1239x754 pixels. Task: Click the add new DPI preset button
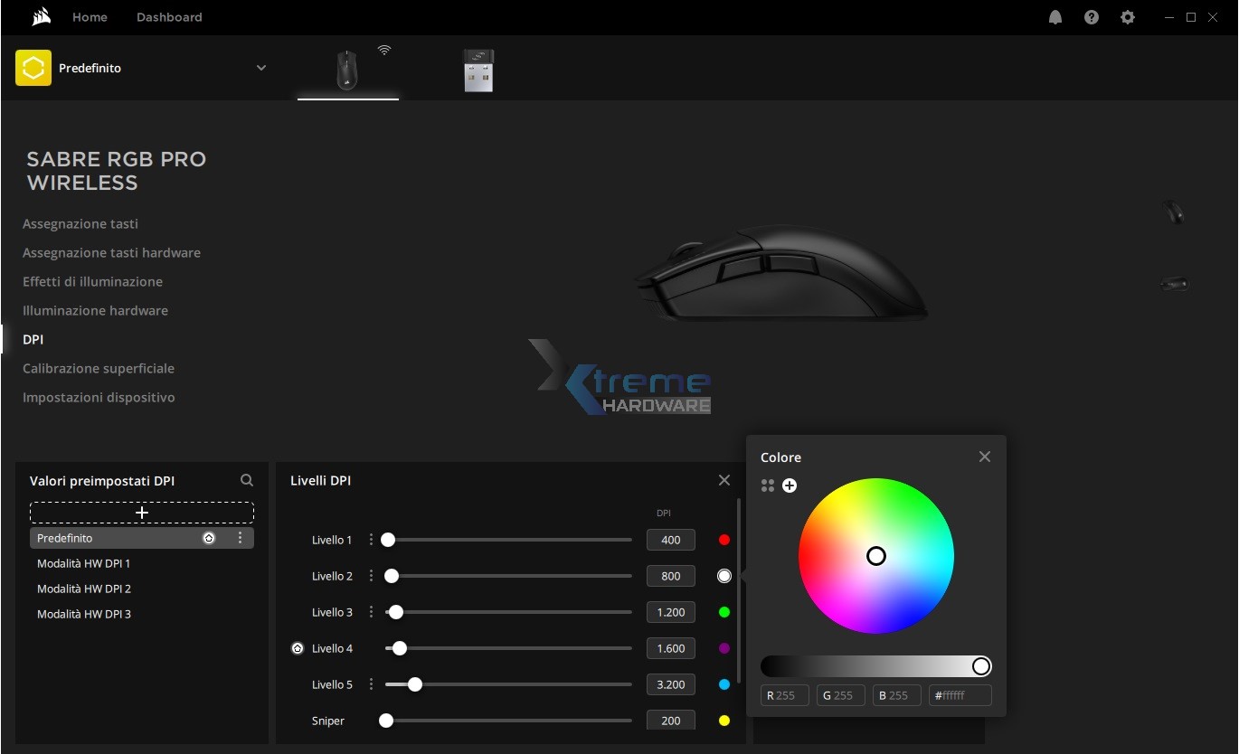[x=141, y=513]
